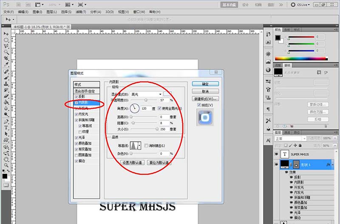Open the 文件(F) menu
Image resolution: width=340 pixels, height=224 pixels.
[x=8, y=12]
